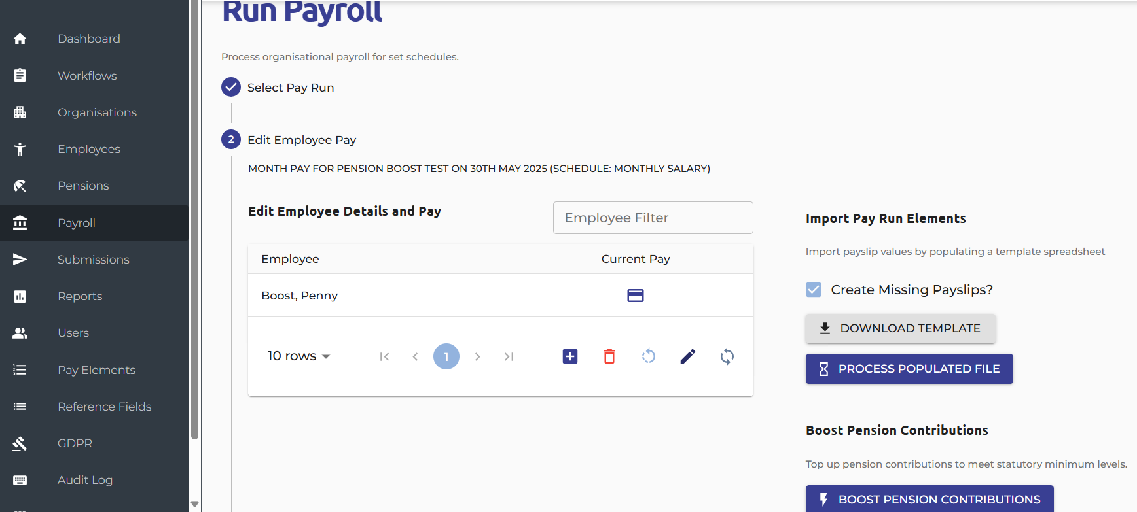Open the current pay card icon for Boost, Penny
The height and width of the screenshot is (512, 1137).
pos(636,296)
